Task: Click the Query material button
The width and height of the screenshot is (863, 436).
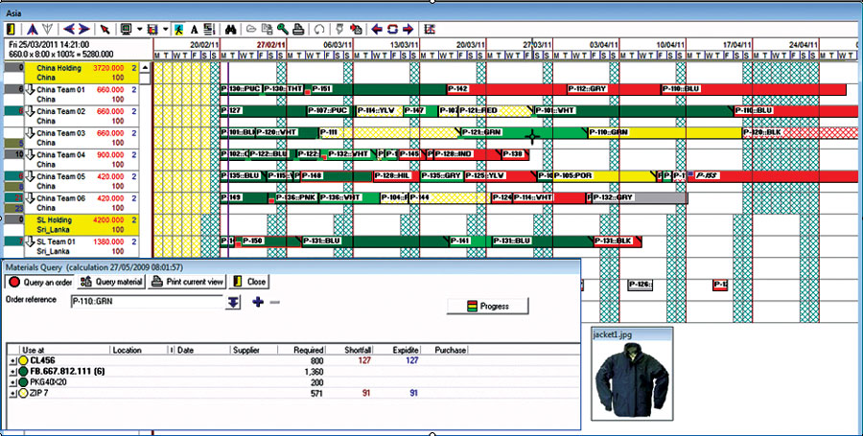Action: tap(111, 282)
